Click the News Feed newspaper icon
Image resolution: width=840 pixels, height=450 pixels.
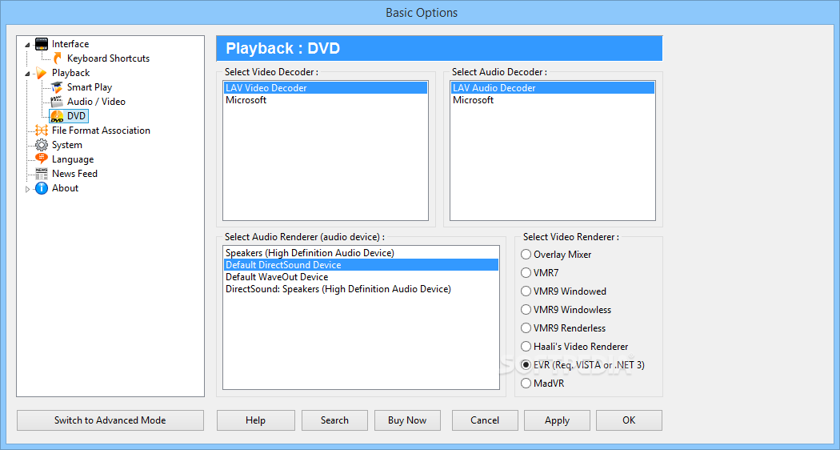click(x=42, y=173)
